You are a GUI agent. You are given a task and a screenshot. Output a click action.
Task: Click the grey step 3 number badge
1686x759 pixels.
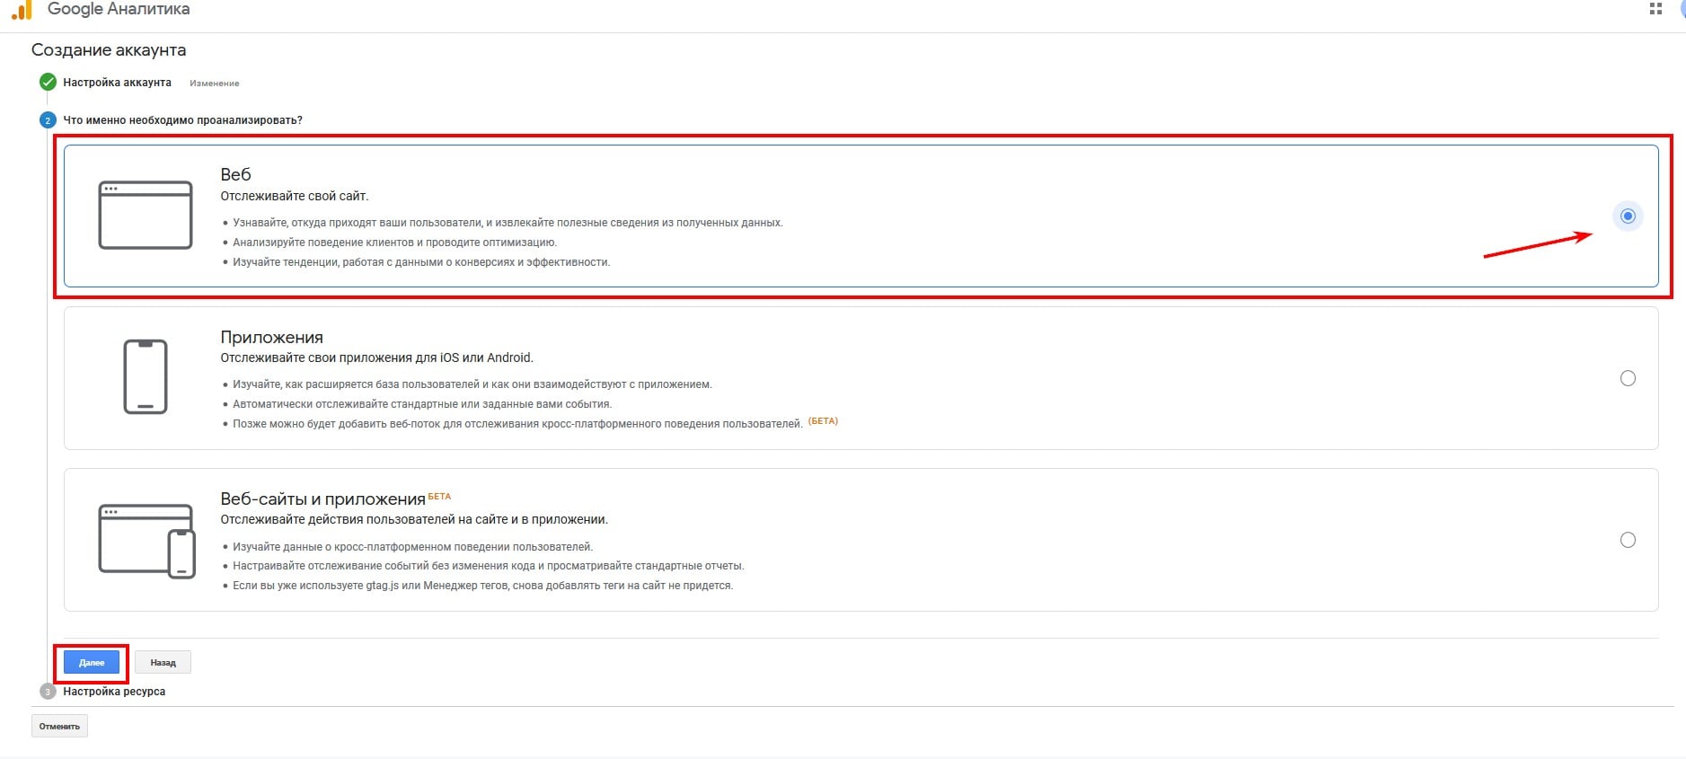click(x=48, y=692)
